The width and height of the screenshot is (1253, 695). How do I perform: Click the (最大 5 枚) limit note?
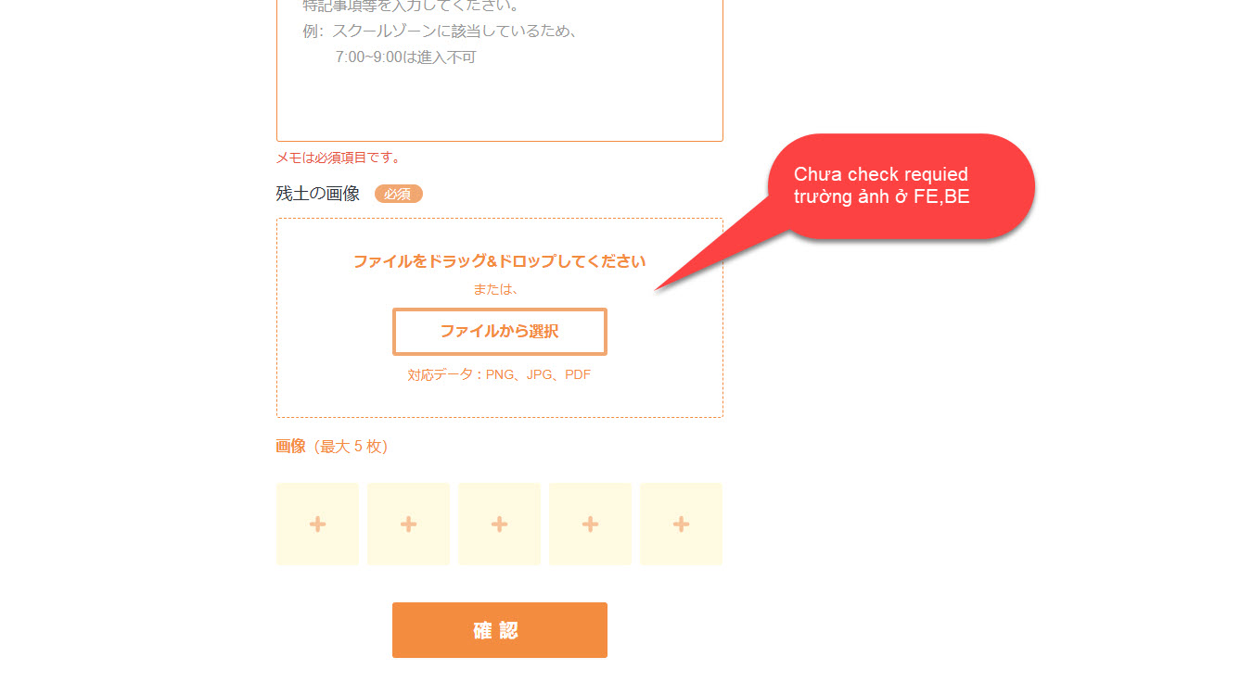coord(350,447)
